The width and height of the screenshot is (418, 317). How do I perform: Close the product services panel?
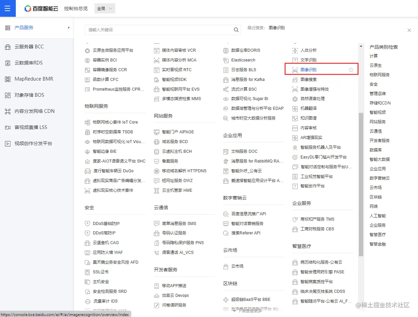pos(409,30)
